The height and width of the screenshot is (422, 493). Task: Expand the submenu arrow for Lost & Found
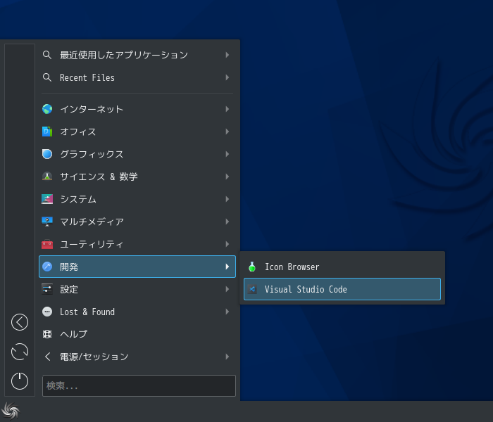[x=227, y=312]
